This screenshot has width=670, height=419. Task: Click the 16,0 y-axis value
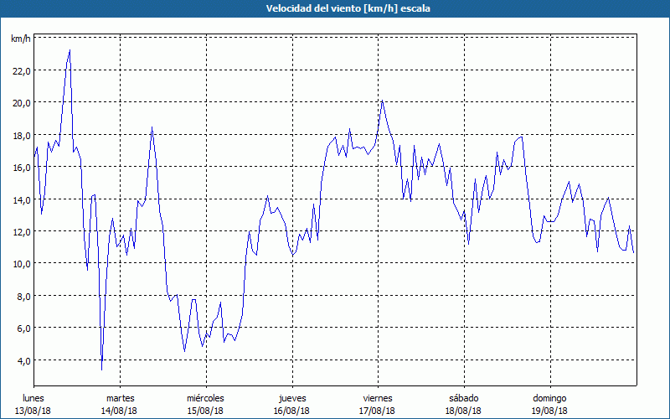pyautogui.click(x=22, y=168)
